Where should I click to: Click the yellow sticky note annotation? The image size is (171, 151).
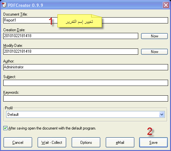79,21
